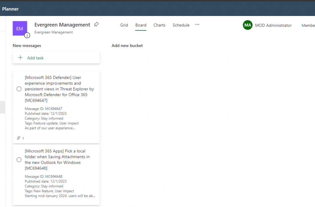Switch to the Grid view tab
This screenshot has width=315, height=207.
[x=124, y=25]
